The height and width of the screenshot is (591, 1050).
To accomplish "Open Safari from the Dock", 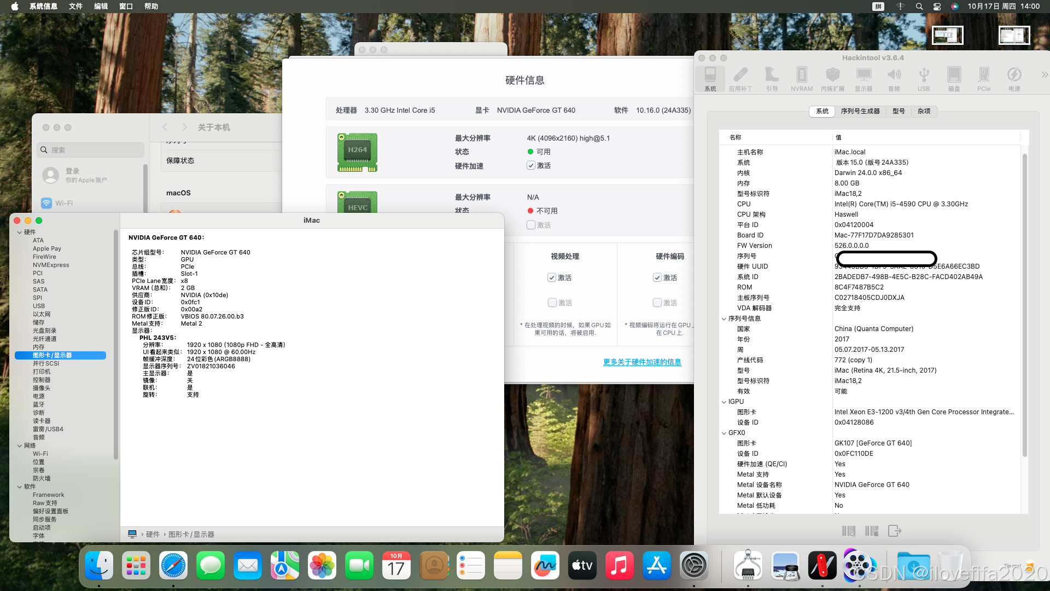I will (x=173, y=565).
